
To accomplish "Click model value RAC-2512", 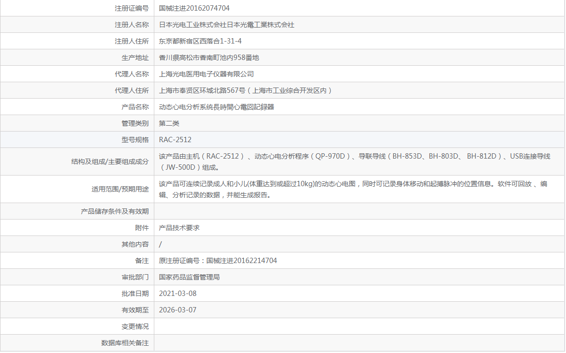I will pos(175,140).
